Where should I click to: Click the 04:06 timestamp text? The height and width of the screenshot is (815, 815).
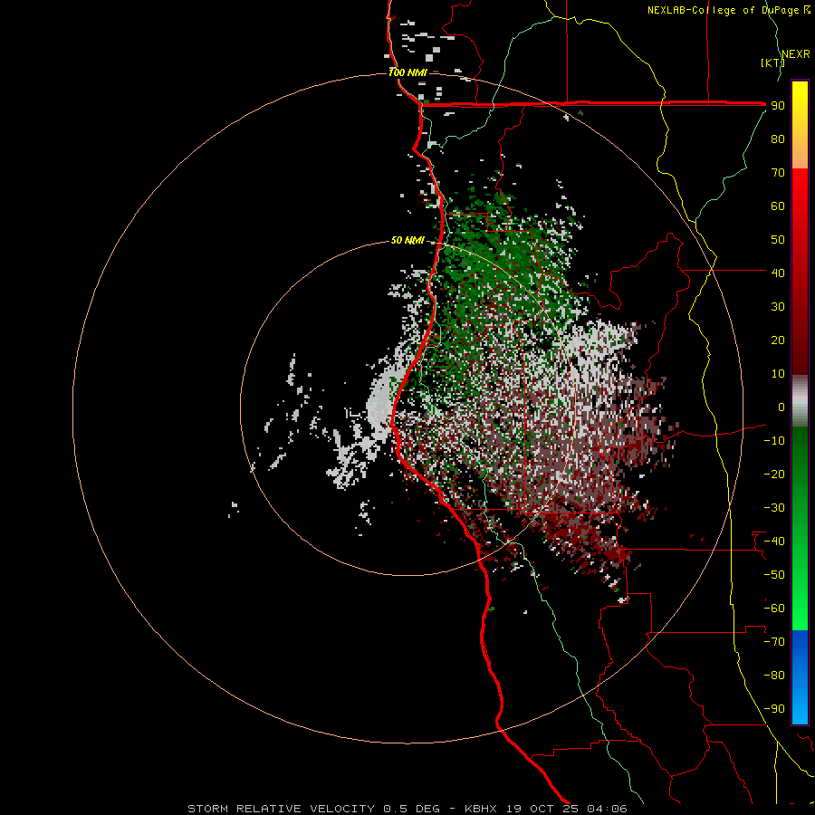[607, 809]
